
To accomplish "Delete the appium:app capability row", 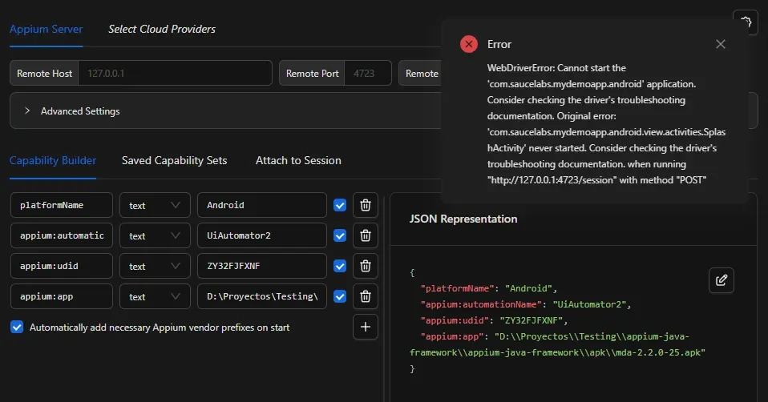I will coord(366,295).
